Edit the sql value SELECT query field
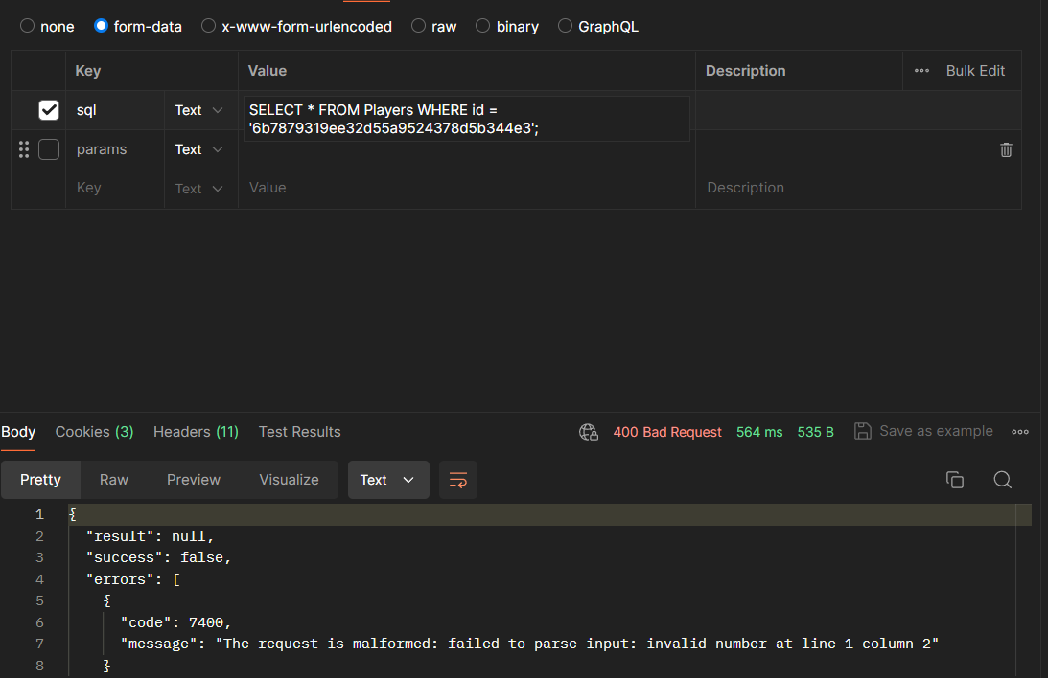Image resolution: width=1048 pixels, height=678 pixels. pos(467,119)
